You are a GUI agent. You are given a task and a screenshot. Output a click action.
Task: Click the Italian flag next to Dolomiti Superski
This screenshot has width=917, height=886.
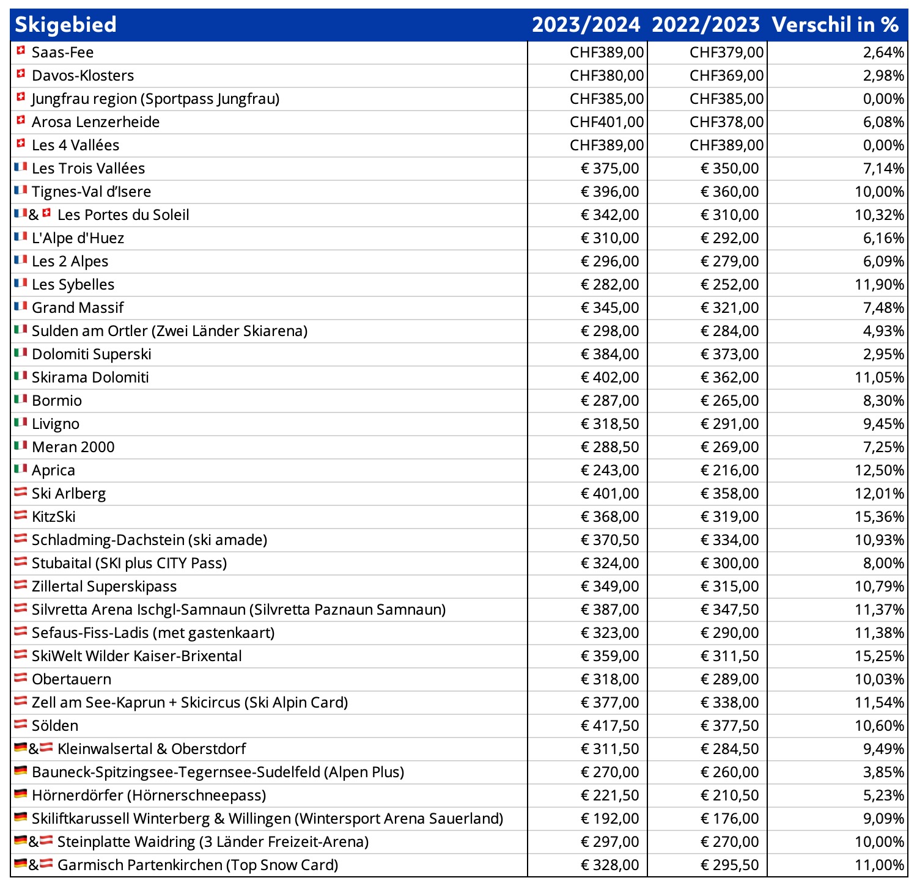tap(21, 352)
